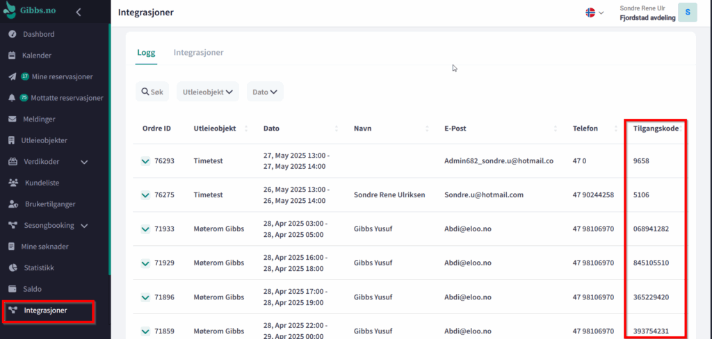Screen dimensions: 712x339
Task: Expand order row 71929
Action: click(145, 263)
